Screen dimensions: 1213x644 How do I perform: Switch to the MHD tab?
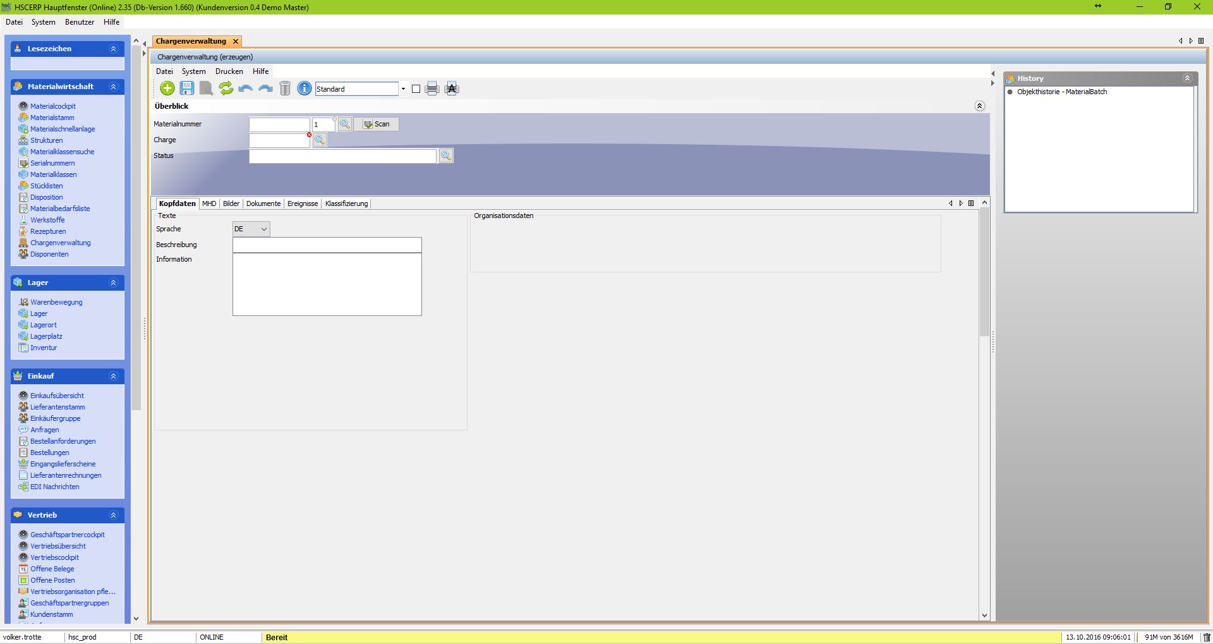click(209, 204)
